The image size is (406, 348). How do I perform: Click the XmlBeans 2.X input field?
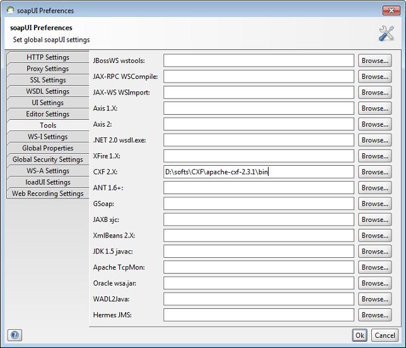(258, 236)
